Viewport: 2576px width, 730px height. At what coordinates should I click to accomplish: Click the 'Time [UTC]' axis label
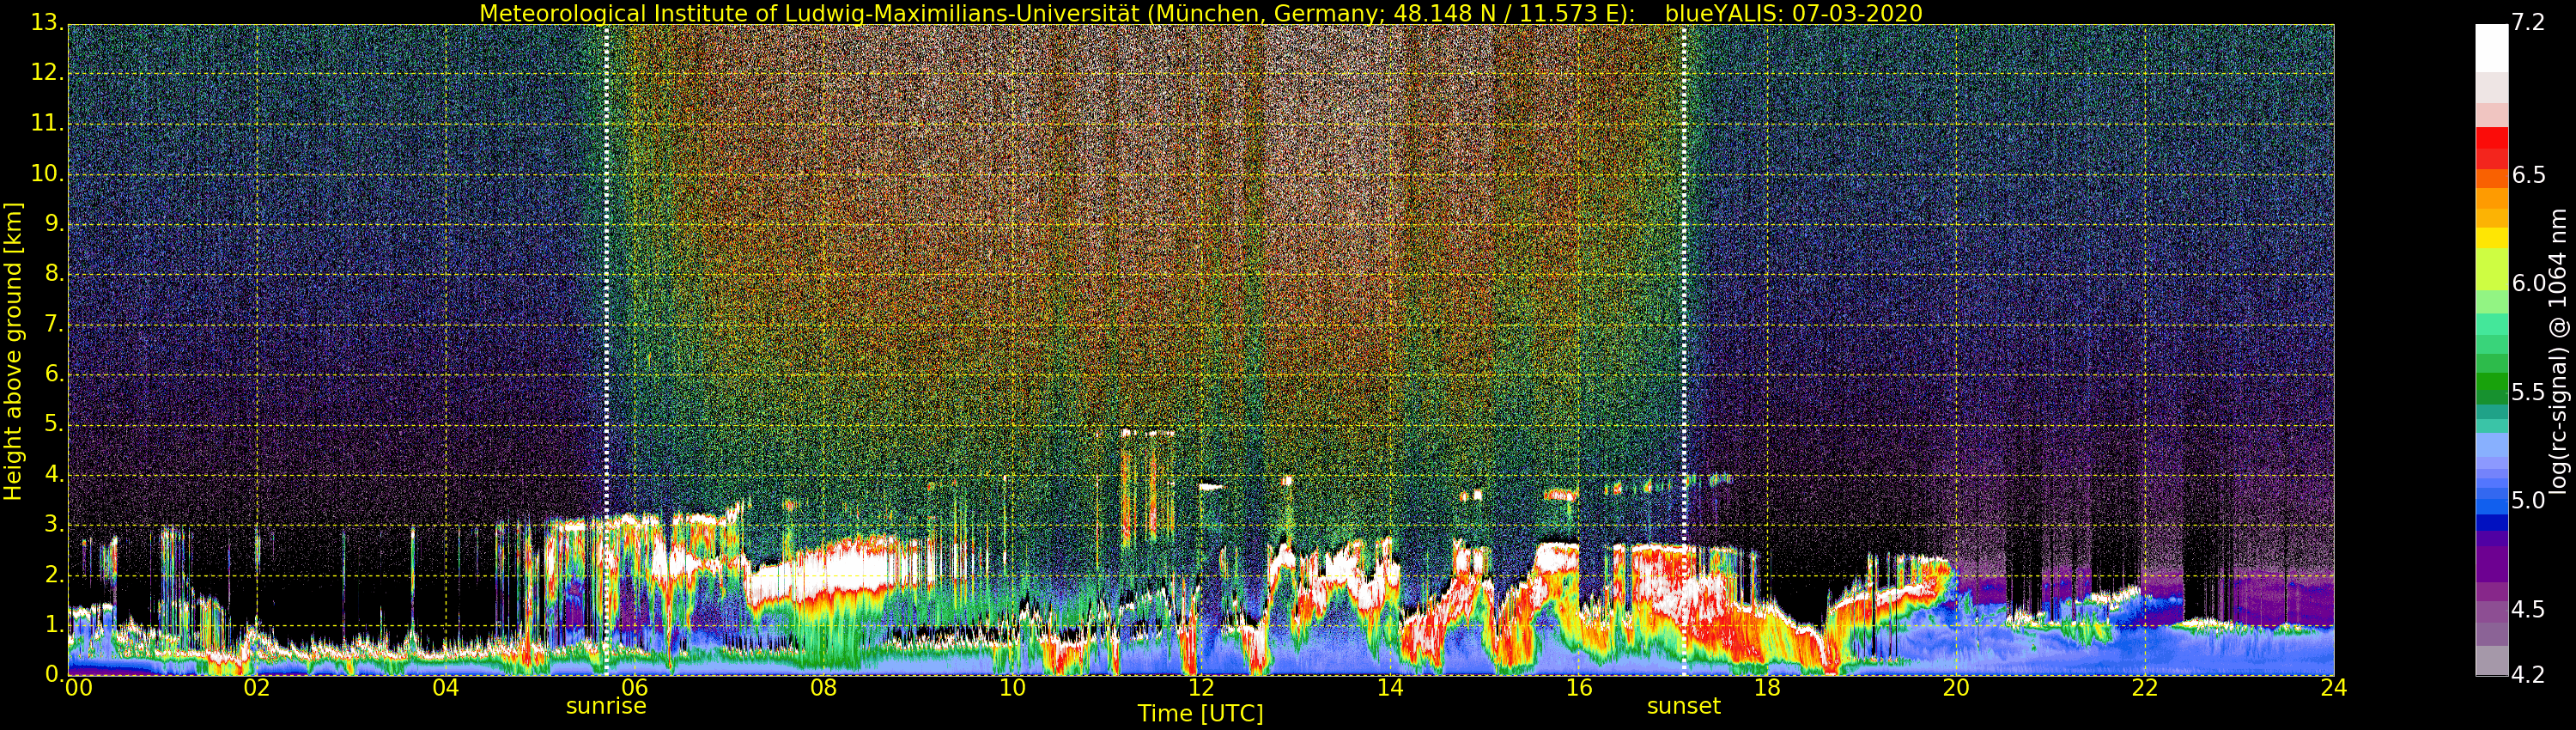pos(1200,714)
